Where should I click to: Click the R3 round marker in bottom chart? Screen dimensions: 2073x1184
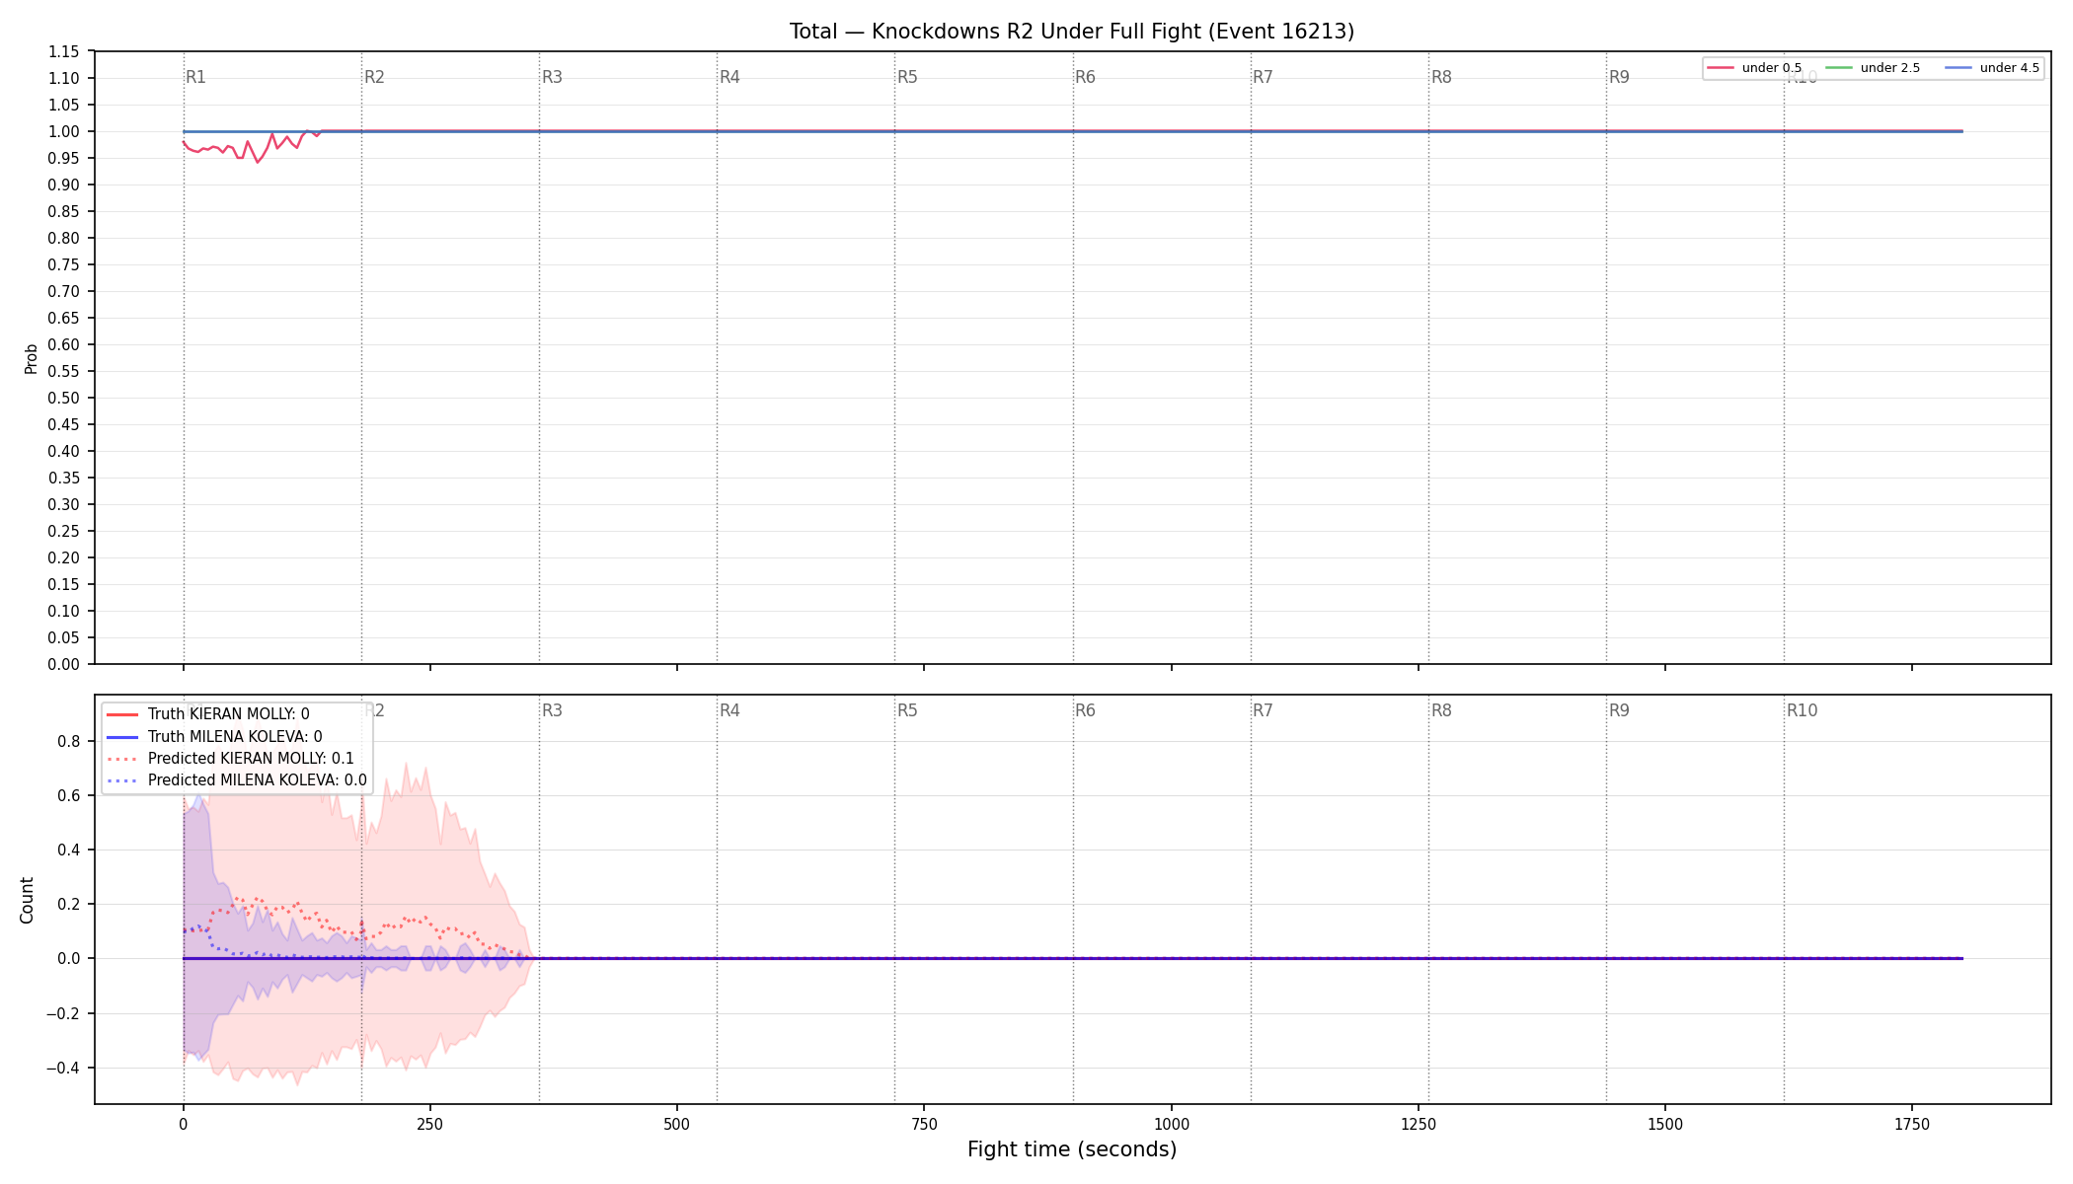click(x=552, y=710)
